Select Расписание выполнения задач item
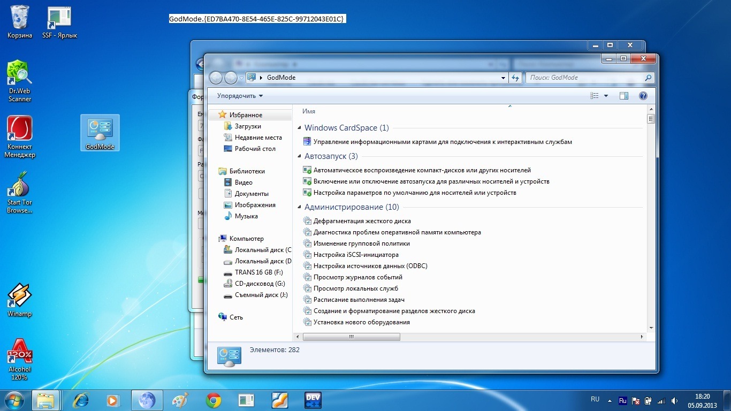This screenshot has width=731, height=411. pos(359,300)
